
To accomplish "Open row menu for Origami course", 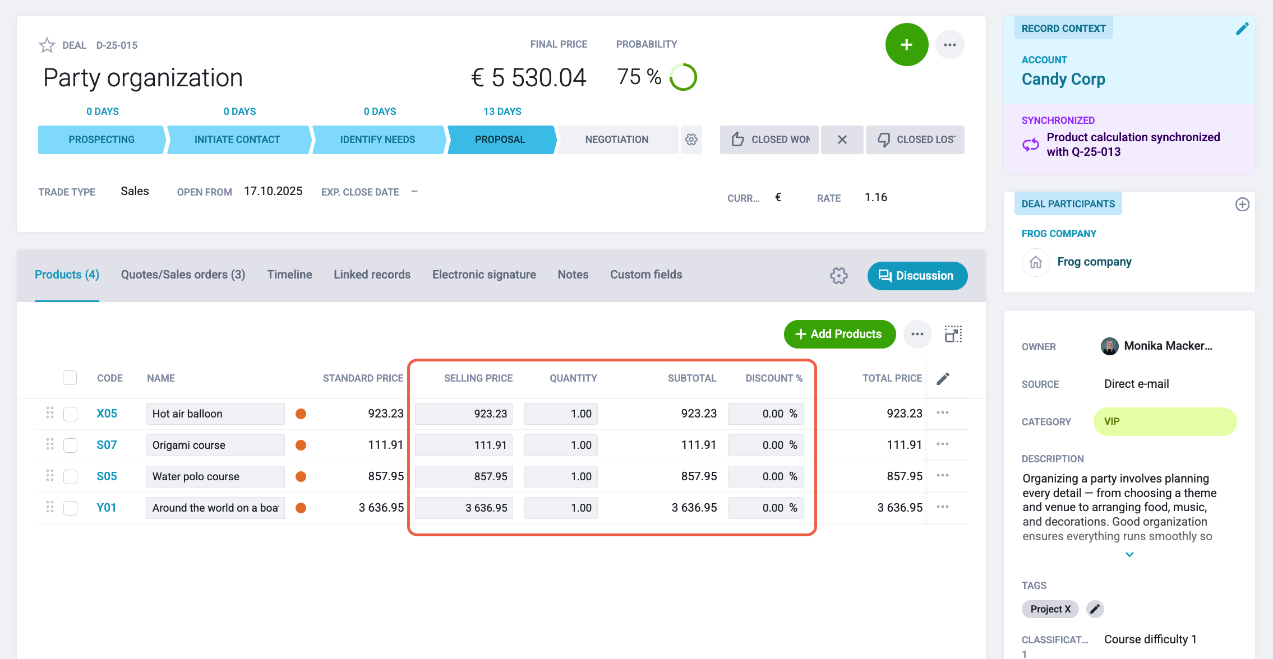I will pyautogui.click(x=943, y=444).
